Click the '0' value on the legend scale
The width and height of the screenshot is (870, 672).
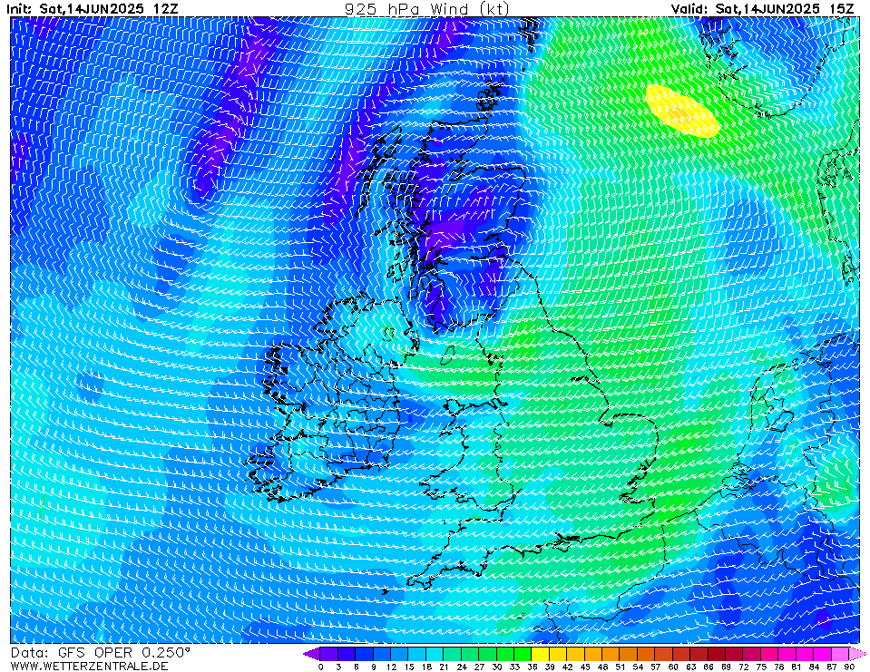click(321, 667)
